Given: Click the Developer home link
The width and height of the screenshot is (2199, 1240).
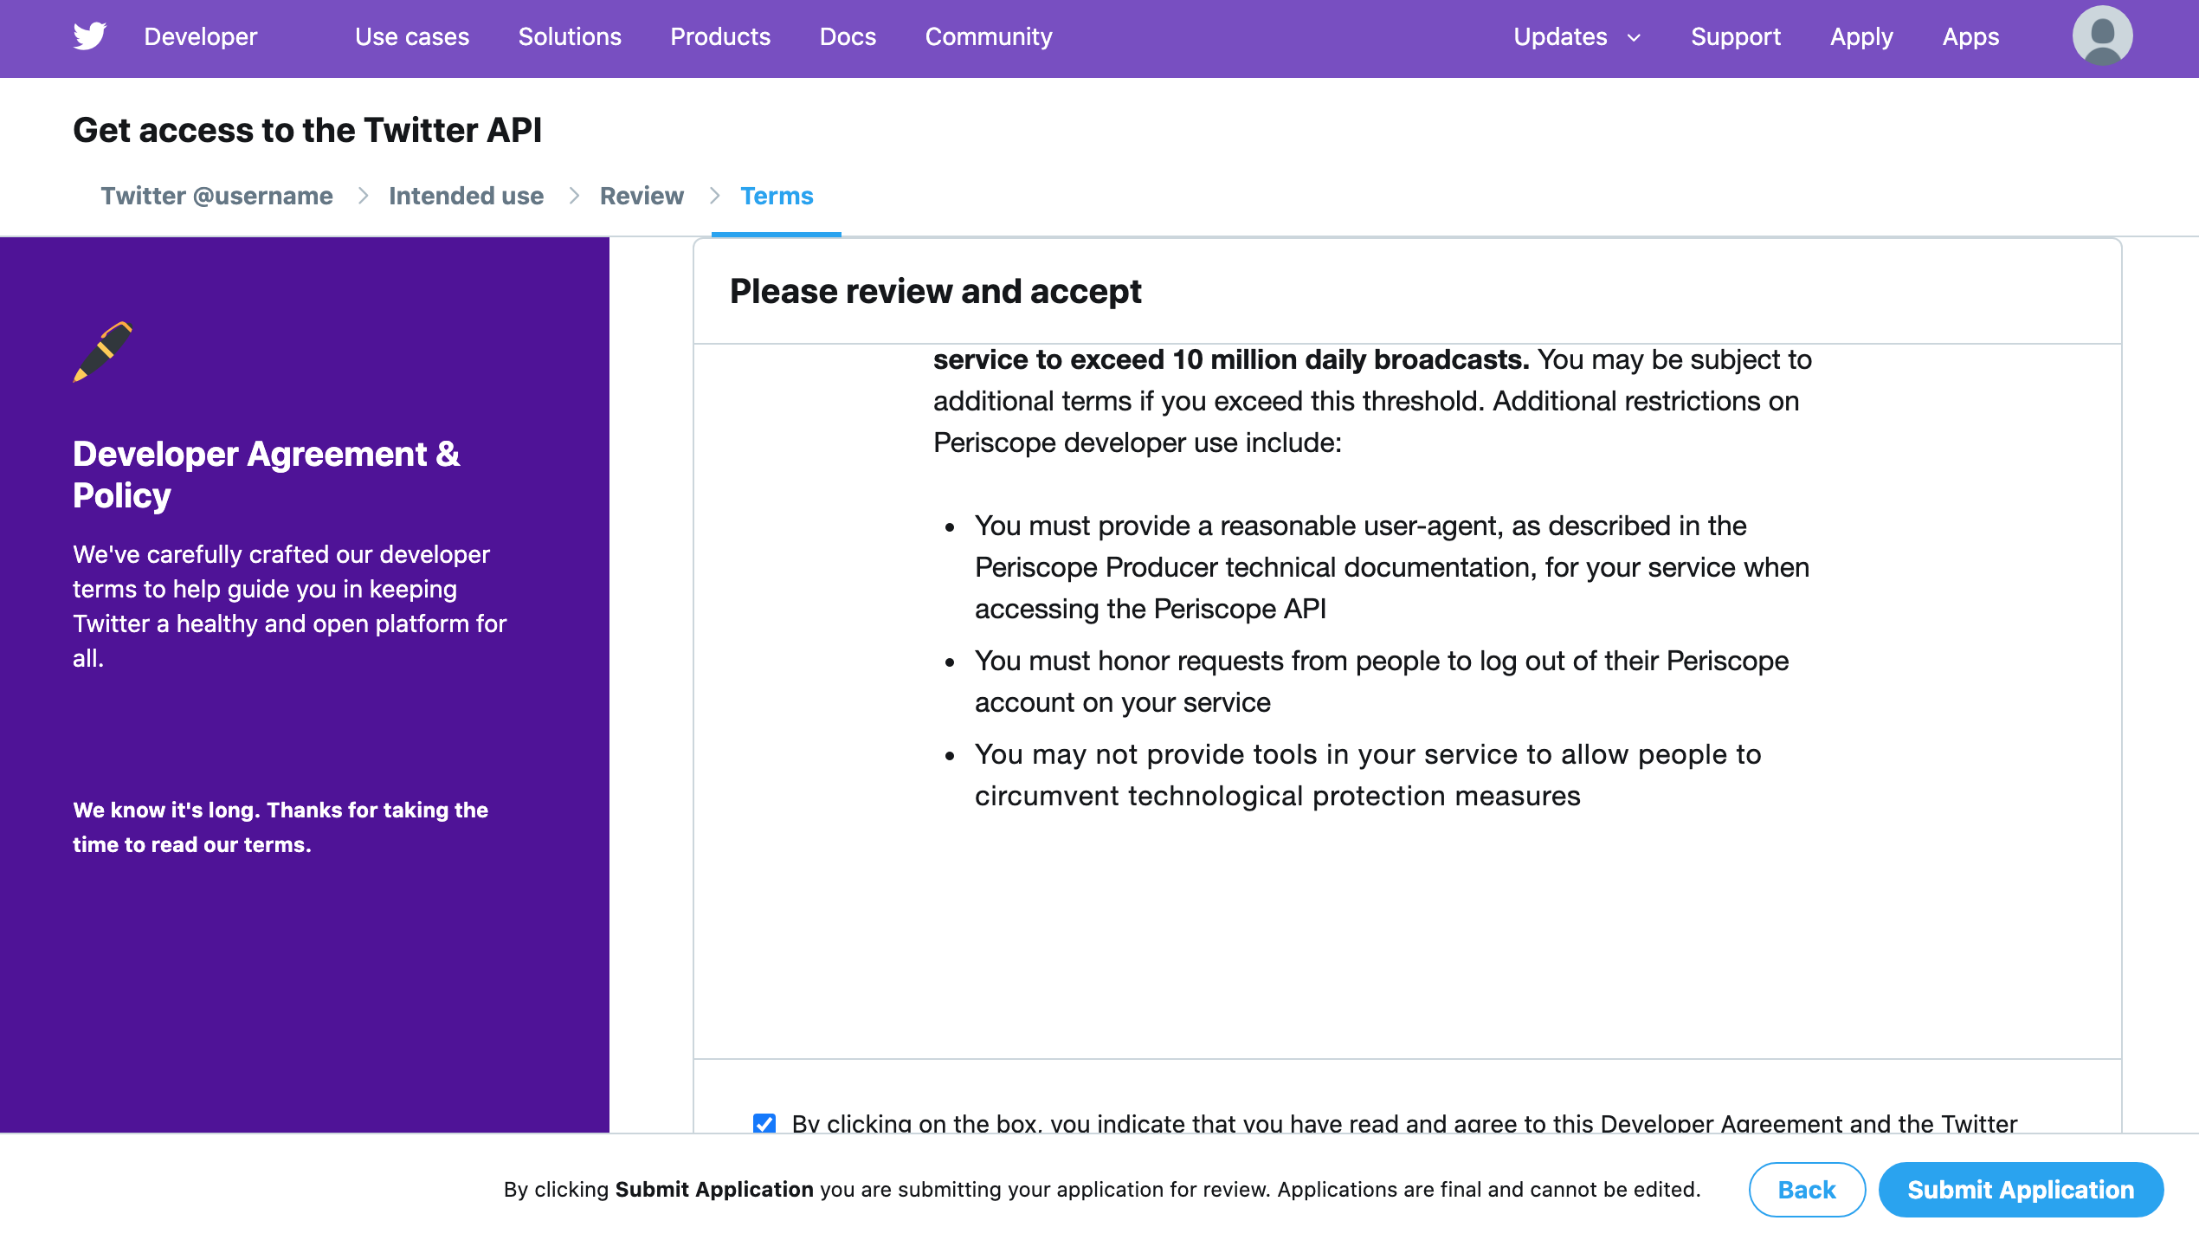Looking at the screenshot, I should point(200,37).
